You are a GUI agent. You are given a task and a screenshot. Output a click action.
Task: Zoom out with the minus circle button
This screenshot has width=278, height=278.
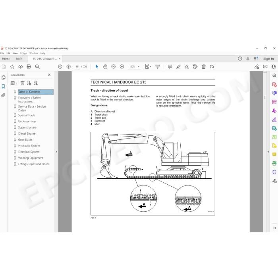[114, 67]
